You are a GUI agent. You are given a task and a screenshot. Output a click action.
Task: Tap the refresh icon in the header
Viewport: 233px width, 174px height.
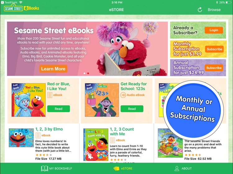click(x=200, y=10)
